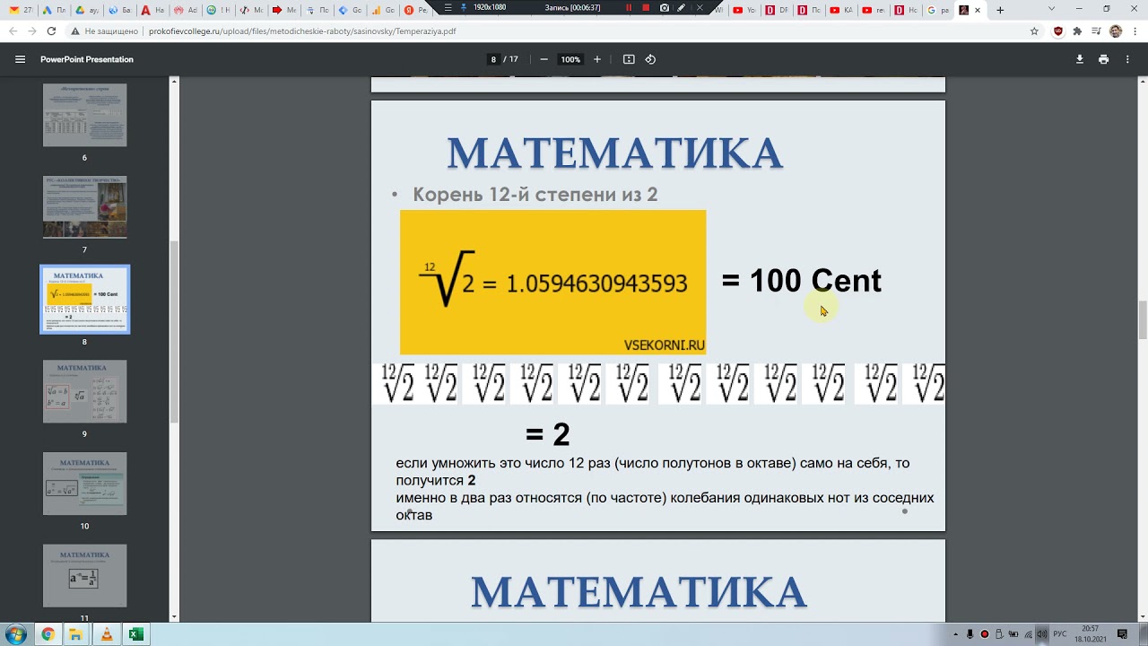Screen dimensions: 1148x646
Task: Click the 100% zoom level field
Action: pyautogui.click(x=570, y=59)
